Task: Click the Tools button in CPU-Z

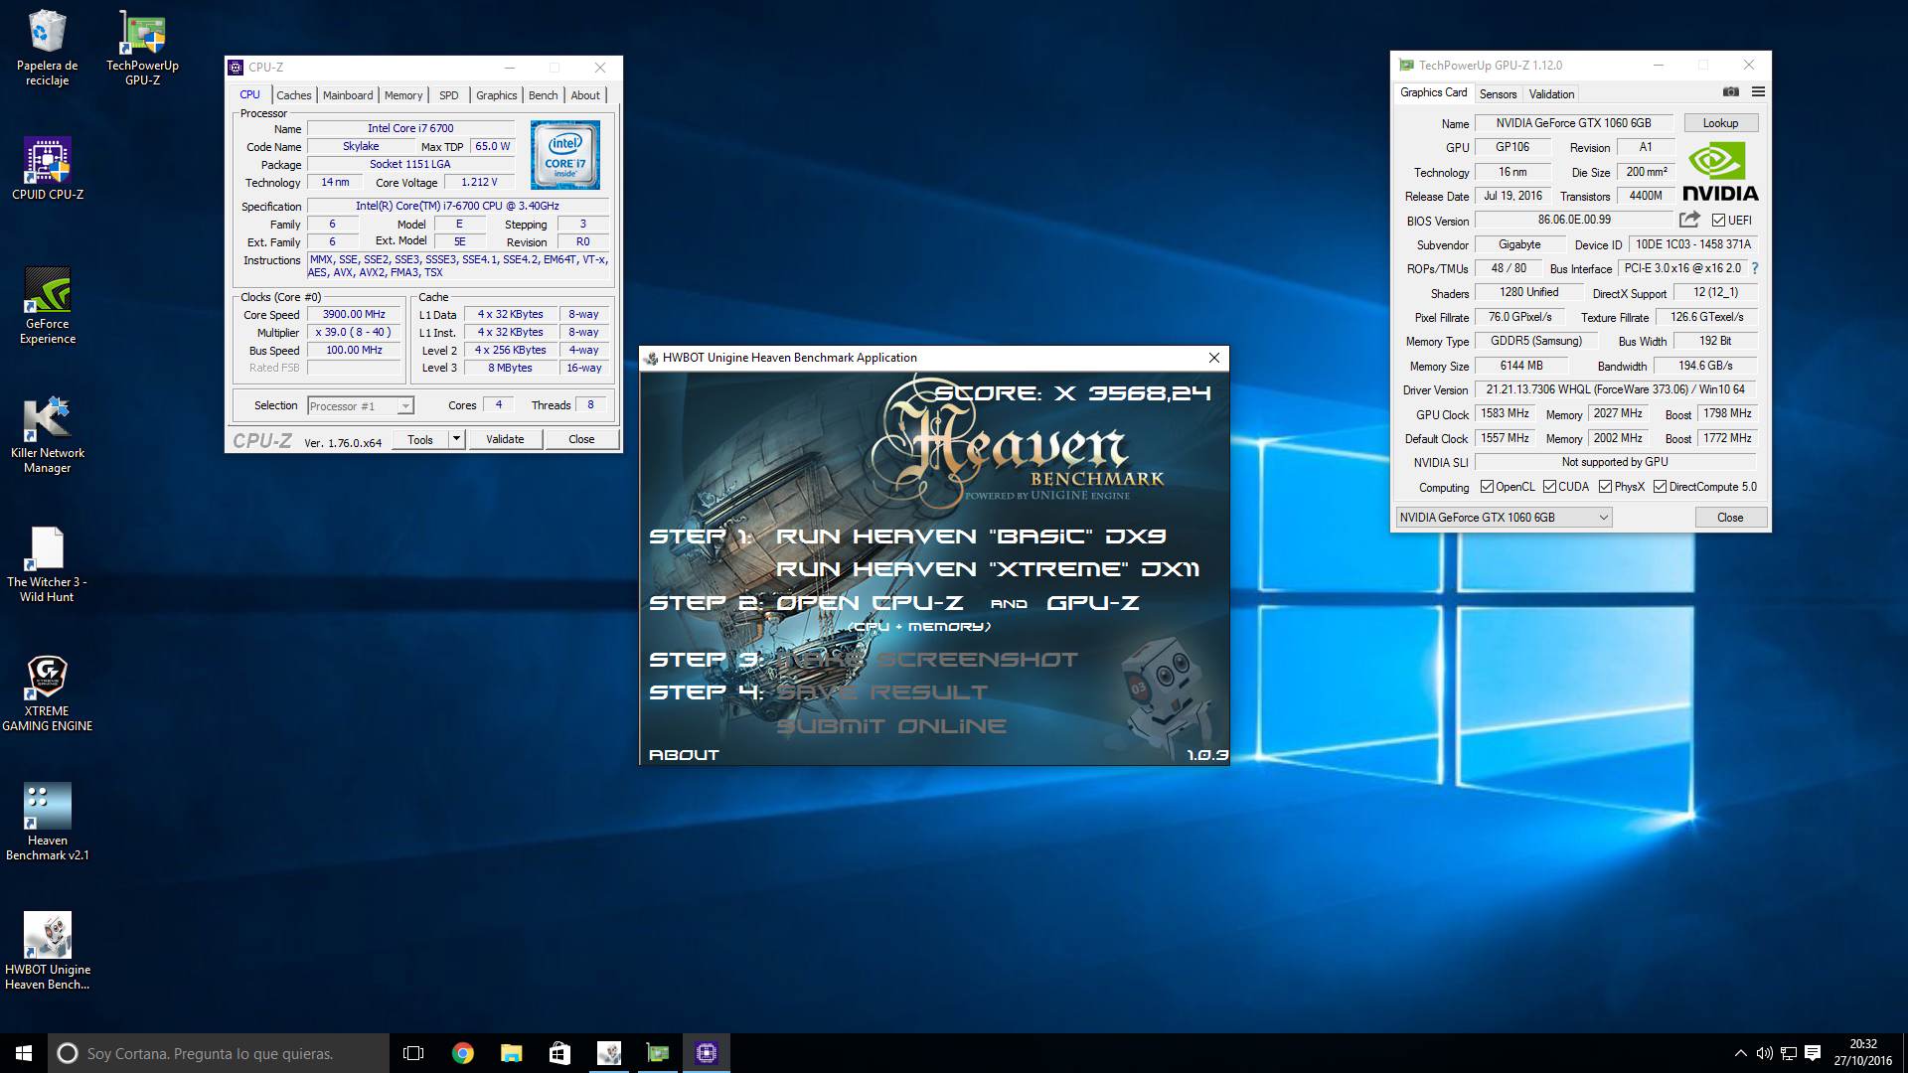Action: click(420, 439)
